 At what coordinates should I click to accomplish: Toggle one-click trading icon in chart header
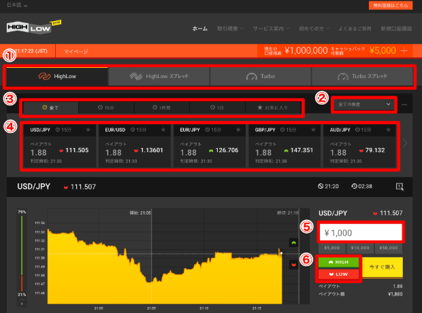pyautogui.click(x=400, y=187)
